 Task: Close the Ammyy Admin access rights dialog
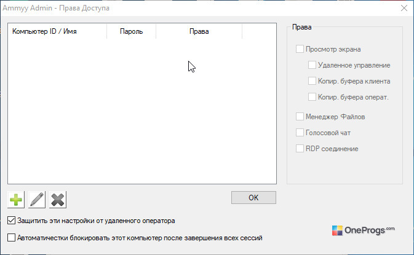point(404,8)
